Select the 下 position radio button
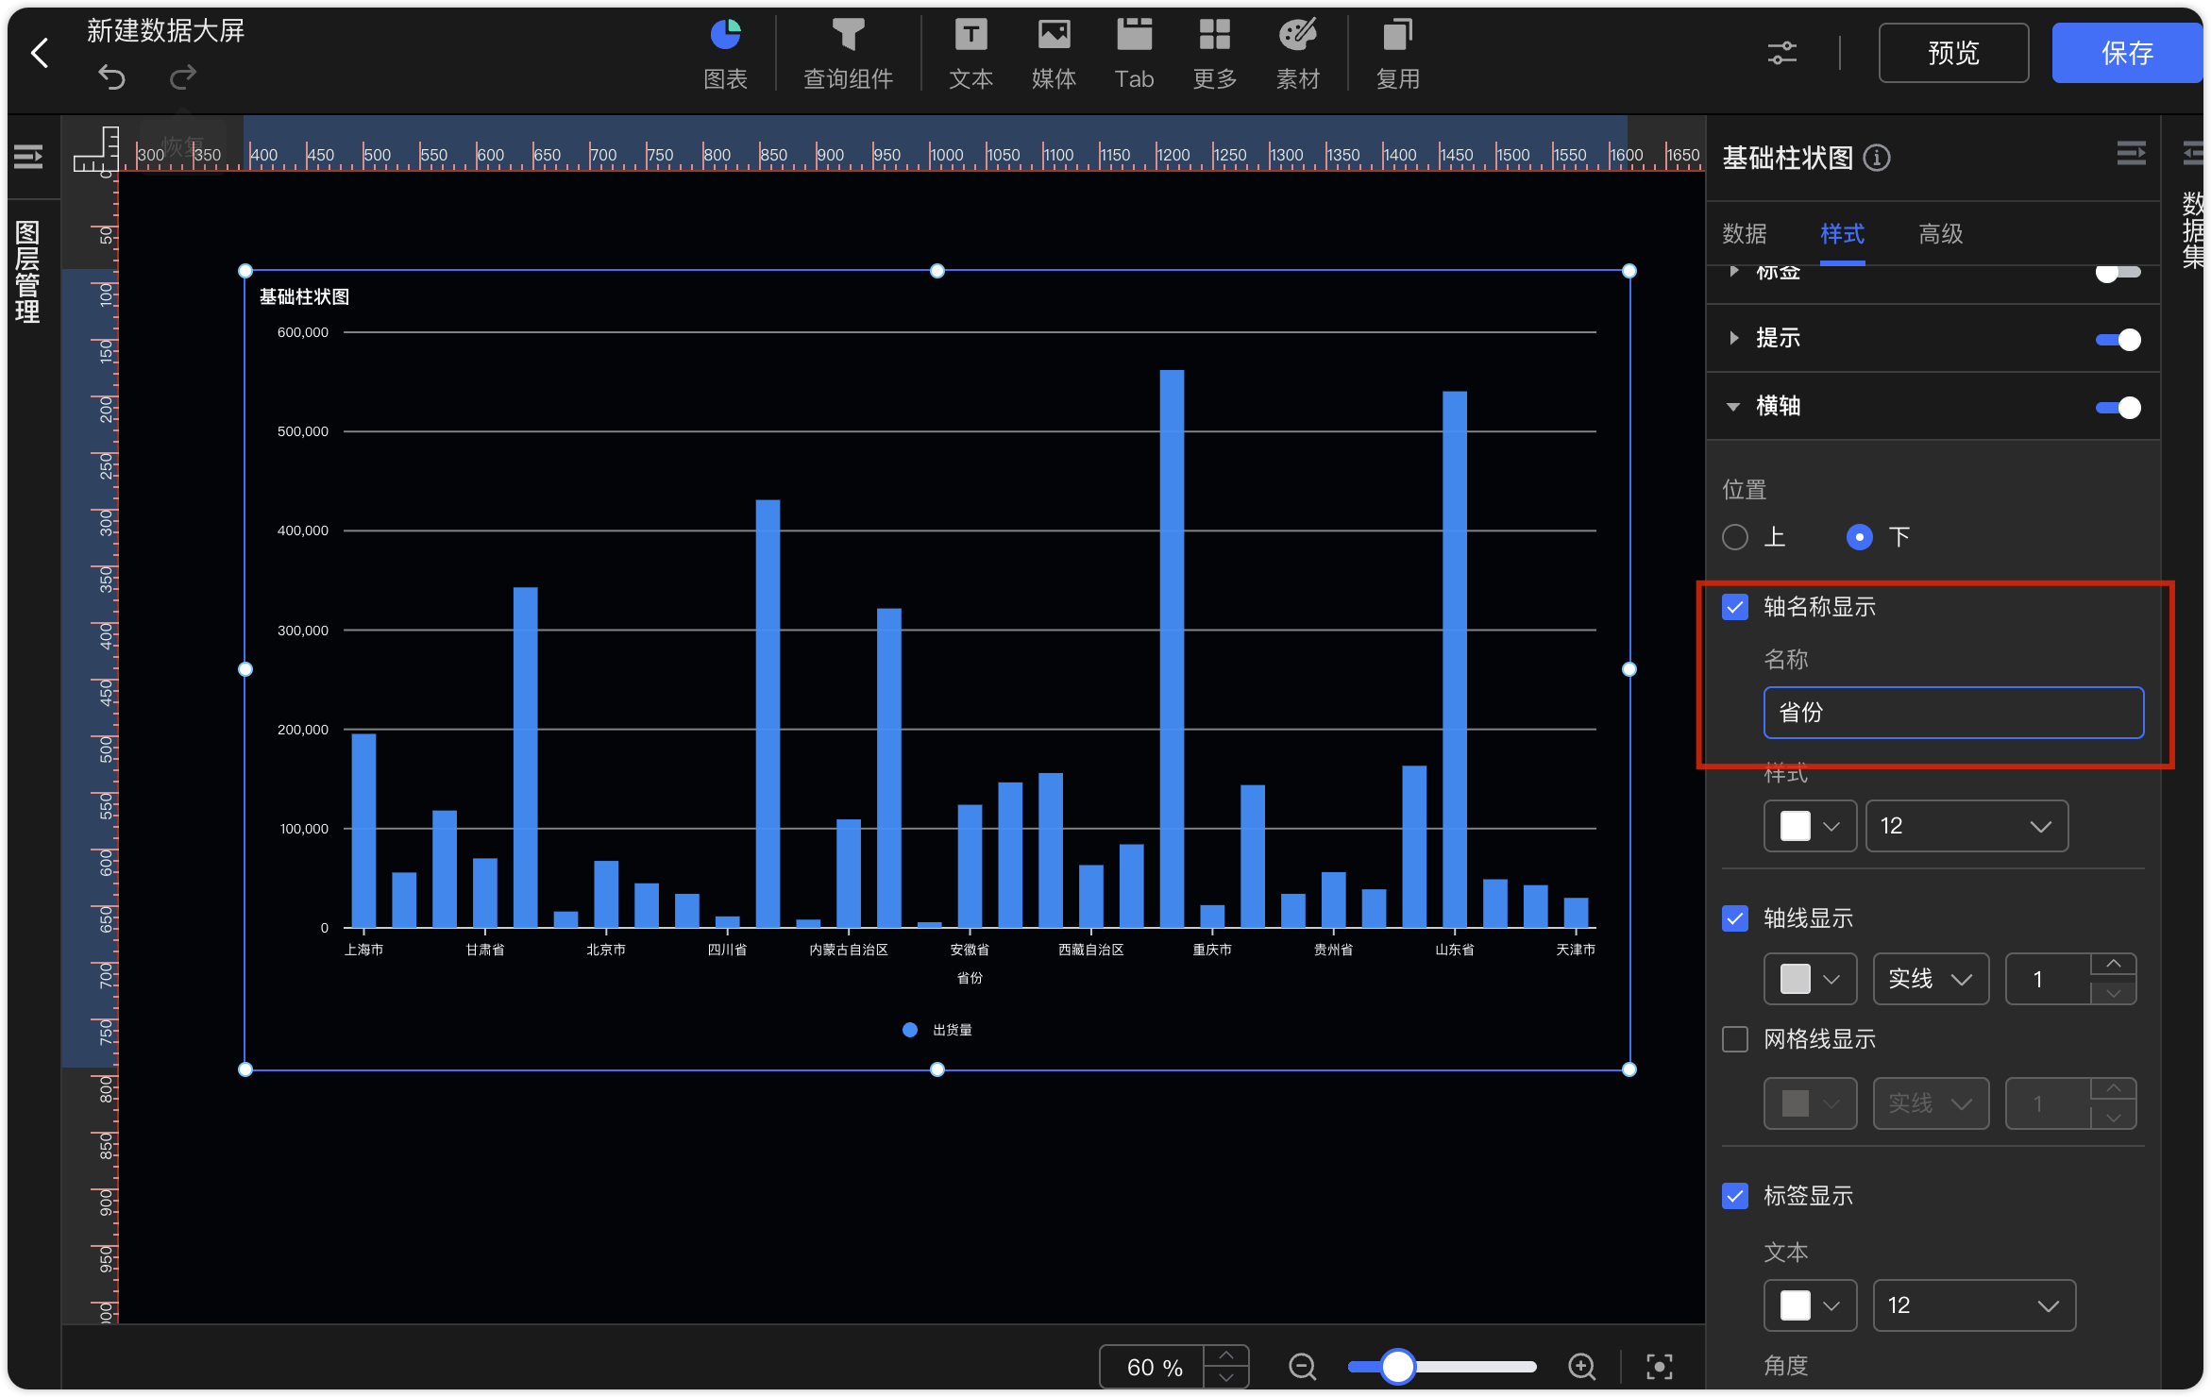 (1859, 537)
